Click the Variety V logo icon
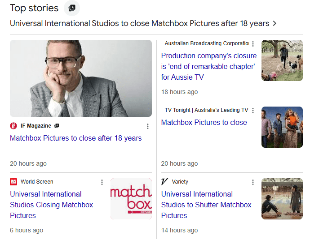Image resolution: width=319 pixels, height=240 pixels. pos(164,182)
